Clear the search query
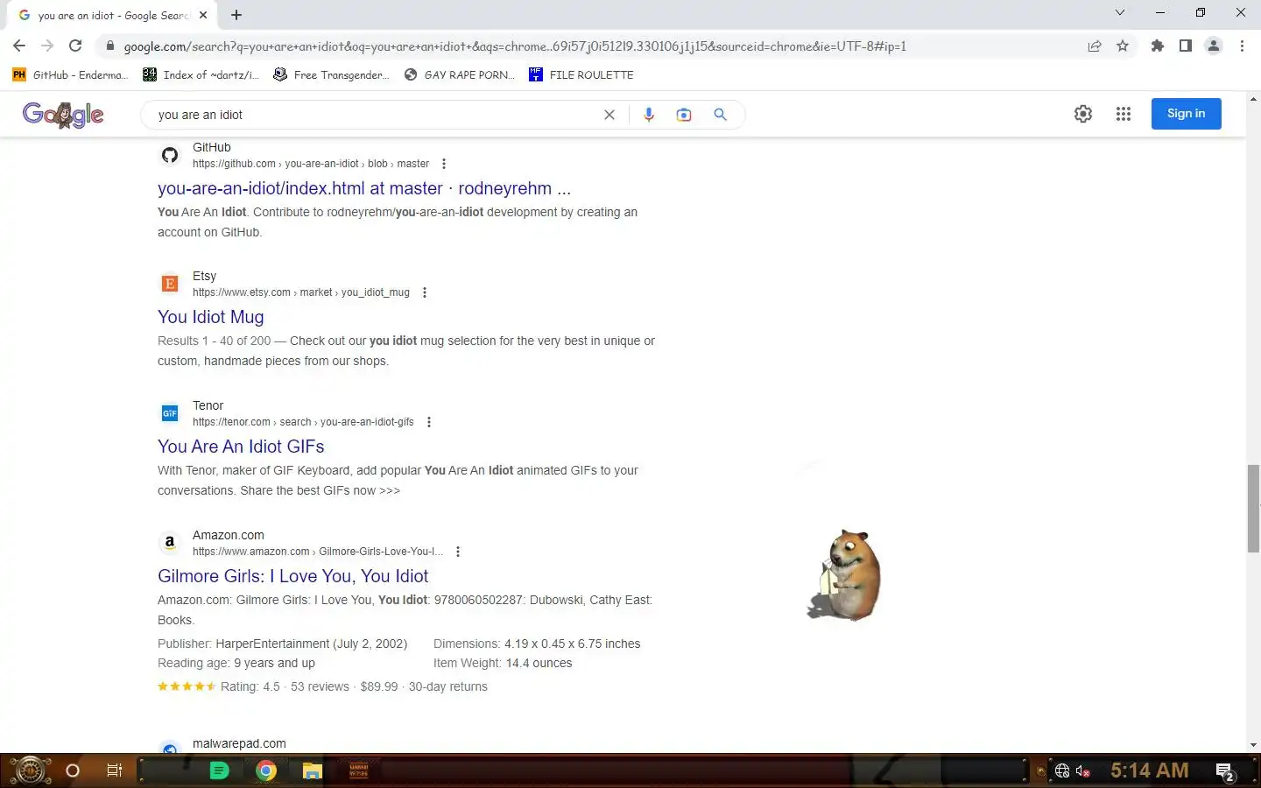Image resolution: width=1261 pixels, height=788 pixels. [x=609, y=115]
